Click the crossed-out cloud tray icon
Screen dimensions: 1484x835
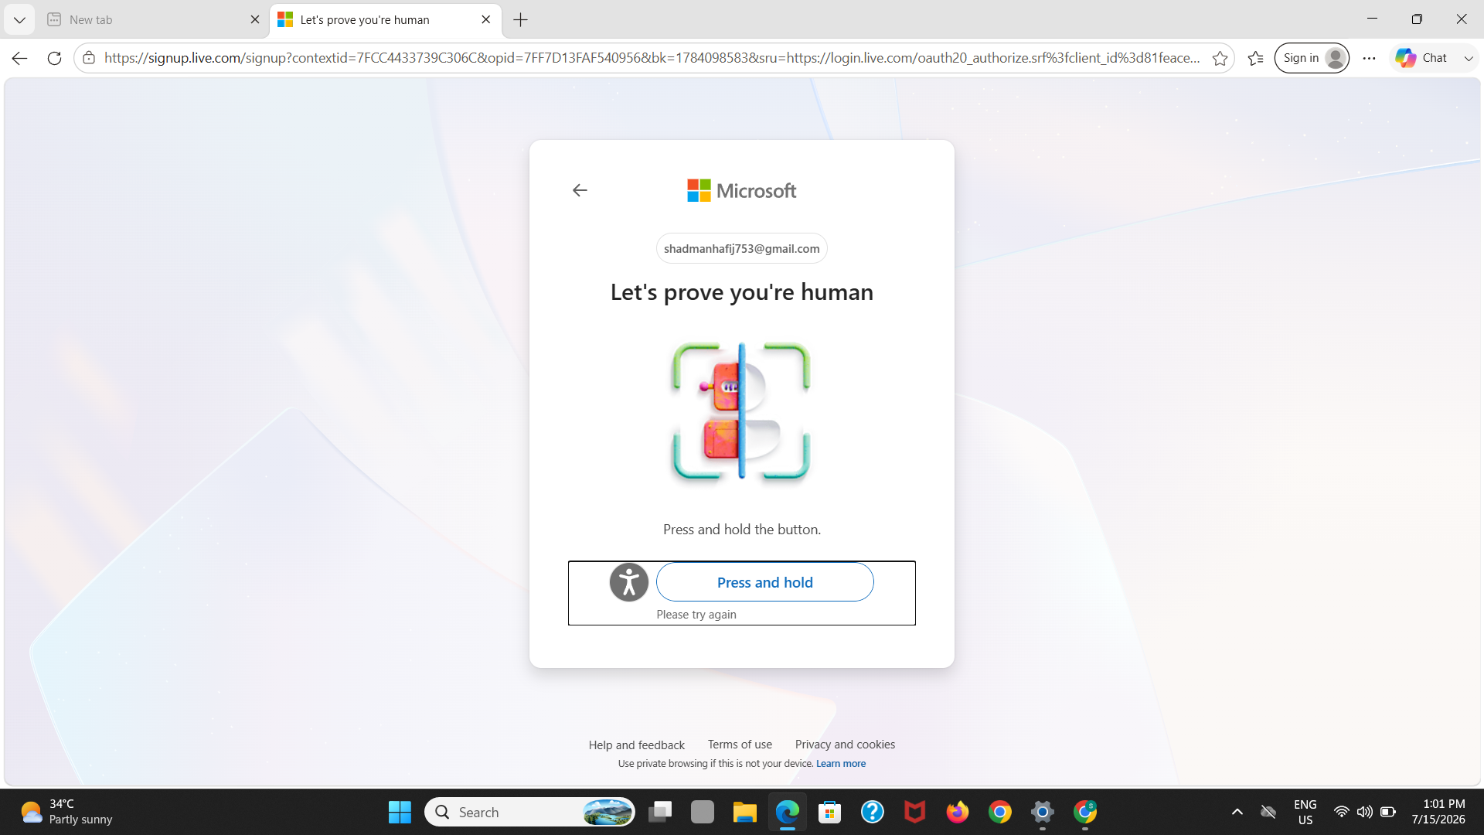(x=1268, y=812)
